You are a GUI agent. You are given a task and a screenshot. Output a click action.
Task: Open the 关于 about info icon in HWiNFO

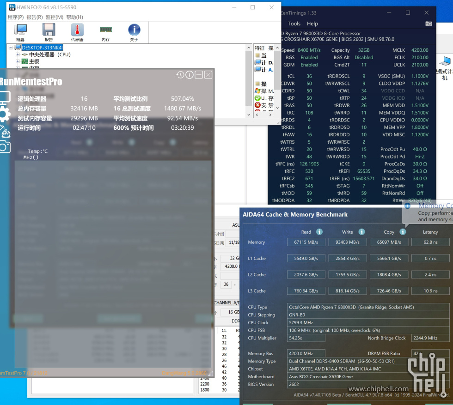134,32
